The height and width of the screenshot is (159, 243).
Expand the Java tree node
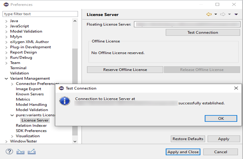tap(6, 21)
